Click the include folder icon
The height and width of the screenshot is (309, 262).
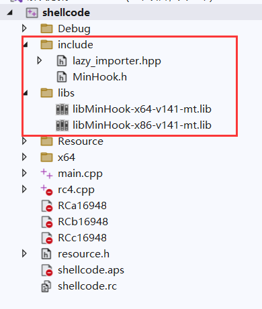46,44
